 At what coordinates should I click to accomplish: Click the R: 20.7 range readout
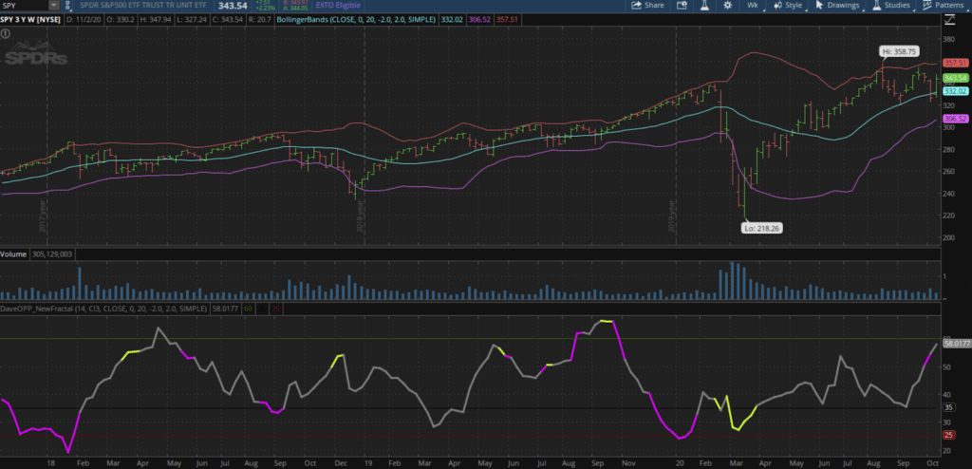coord(260,20)
